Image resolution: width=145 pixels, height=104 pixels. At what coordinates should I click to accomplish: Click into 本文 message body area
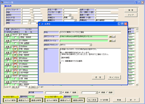pos(90,60)
